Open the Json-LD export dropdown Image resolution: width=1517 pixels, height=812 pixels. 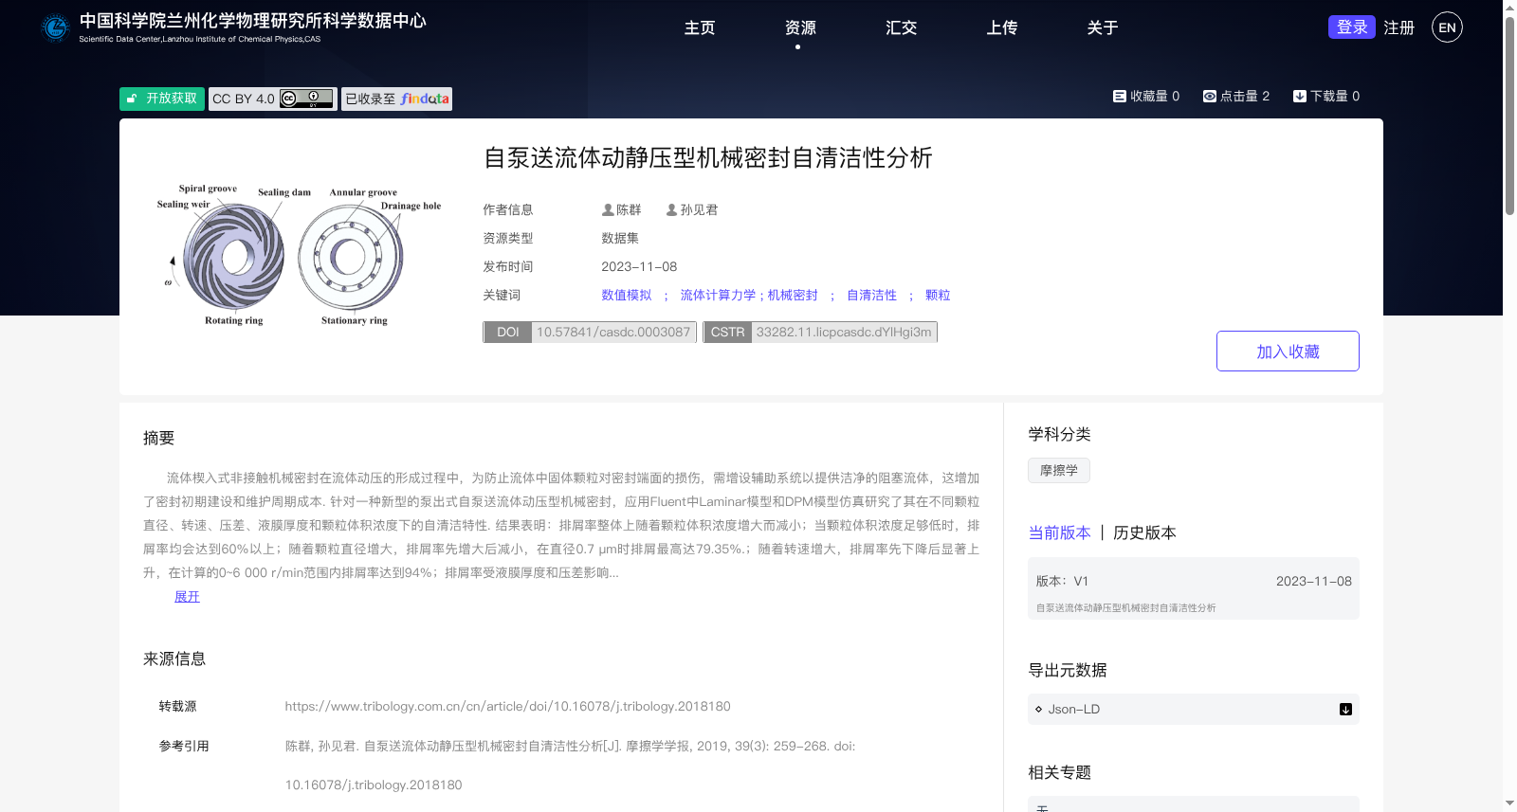(1194, 710)
